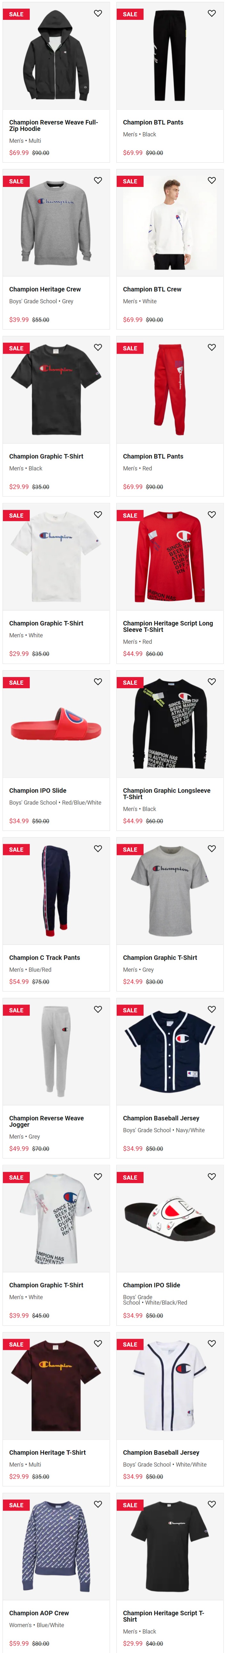Screen dimensions: 227x1653
Task: Heart the red Champion BTL Pants
Action: (212, 347)
